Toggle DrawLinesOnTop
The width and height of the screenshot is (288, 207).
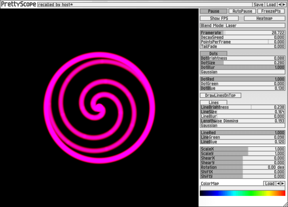point(220,95)
